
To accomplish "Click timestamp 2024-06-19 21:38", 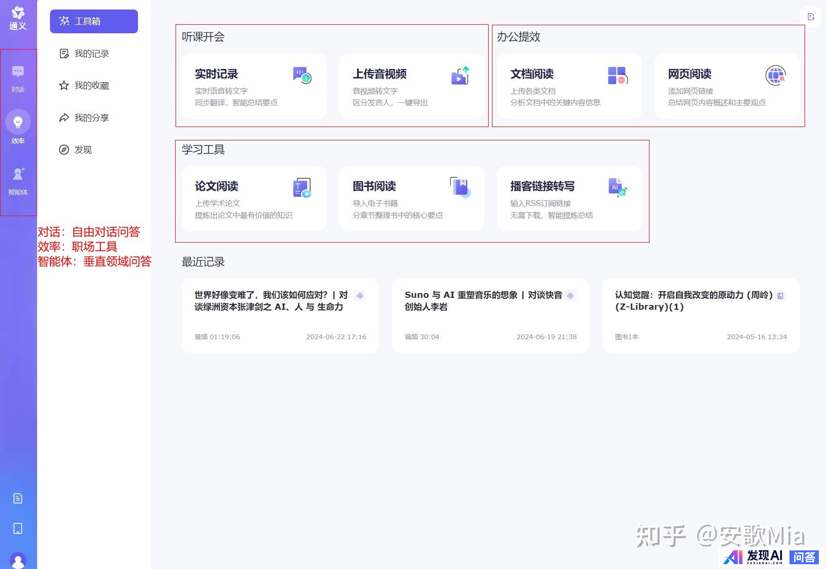I will coord(547,337).
